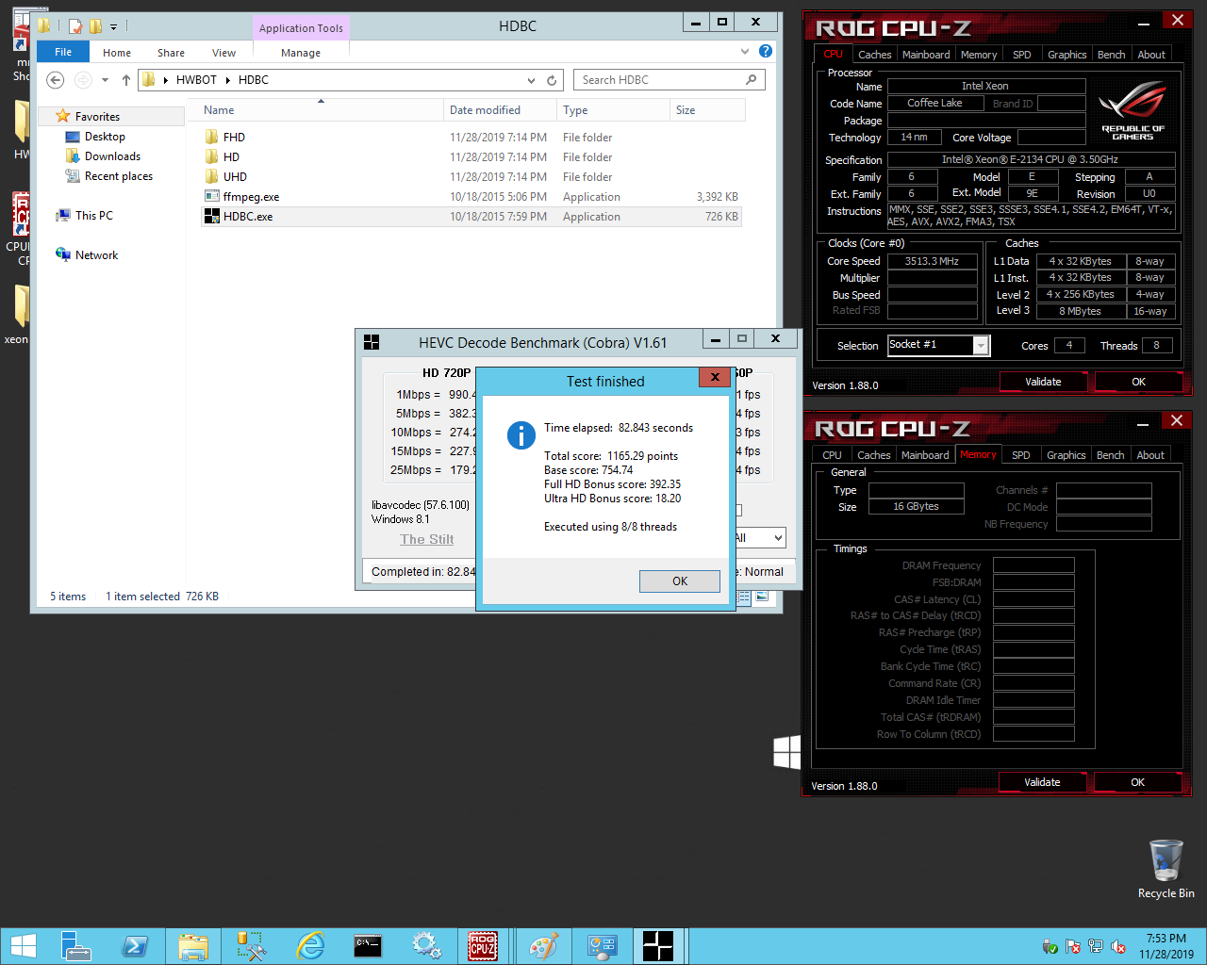Confirm the Test finished dialog with OK
The image size is (1207, 965).
tap(680, 581)
